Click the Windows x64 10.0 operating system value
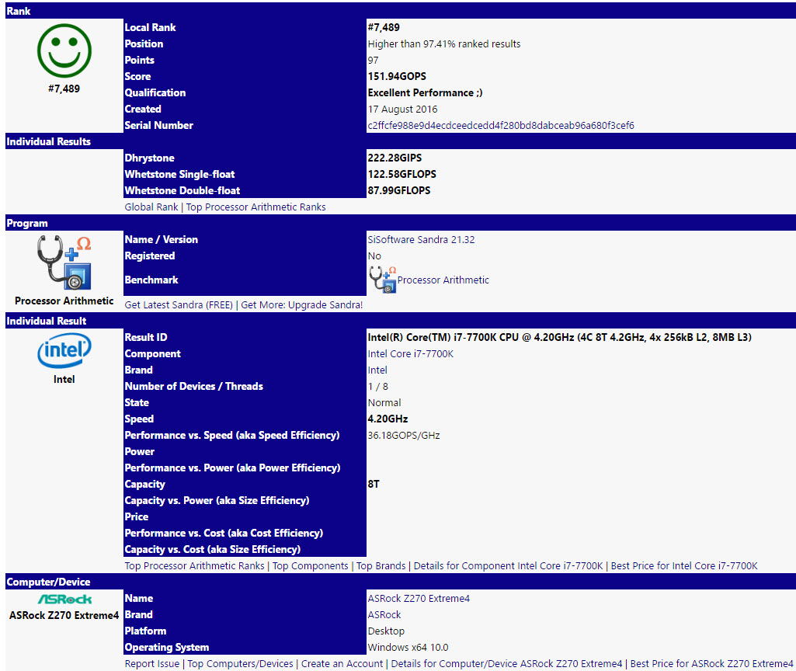796x671 pixels. click(x=408, y=647)
